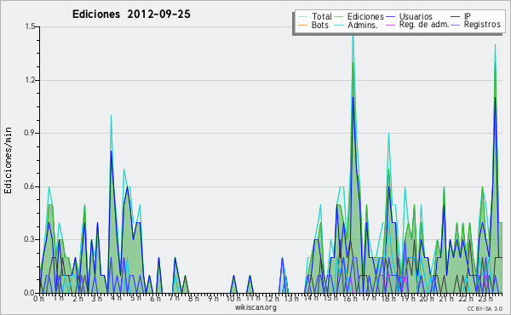Click the IP legend entry
This screenshot has height=315, width=511.
point(461,16)
